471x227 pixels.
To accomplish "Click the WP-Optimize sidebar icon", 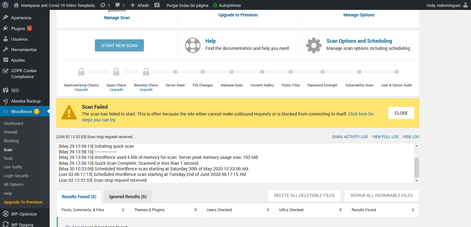I will click(6, 214).
